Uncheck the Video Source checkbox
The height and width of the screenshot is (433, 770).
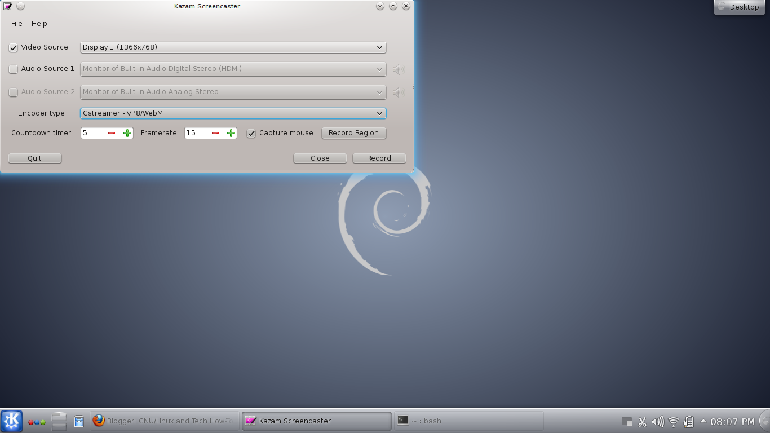(x=14, y=48)
